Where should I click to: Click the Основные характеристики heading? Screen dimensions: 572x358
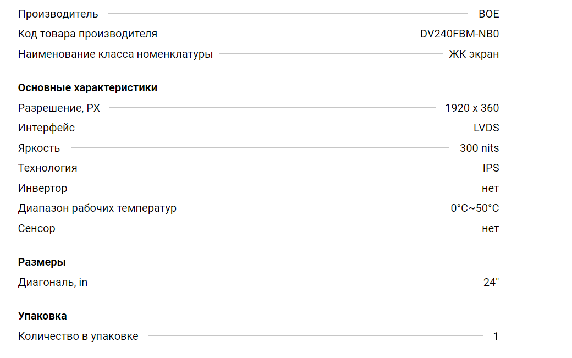point(87,88)
